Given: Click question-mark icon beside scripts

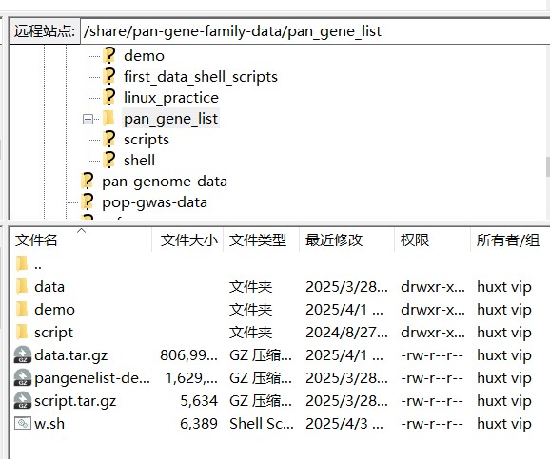Looking at the screenshot, I should click(109, 140).
